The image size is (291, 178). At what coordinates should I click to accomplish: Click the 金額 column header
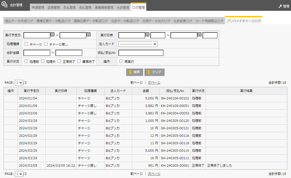tap(146, 91)
